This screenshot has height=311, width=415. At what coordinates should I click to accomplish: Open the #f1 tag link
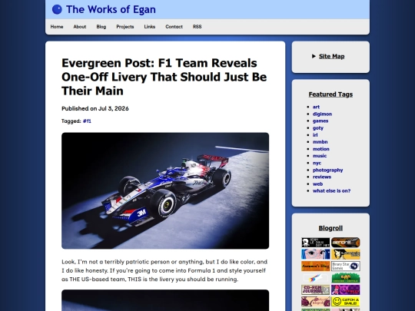pyautogui.click(x=87, y=121)
